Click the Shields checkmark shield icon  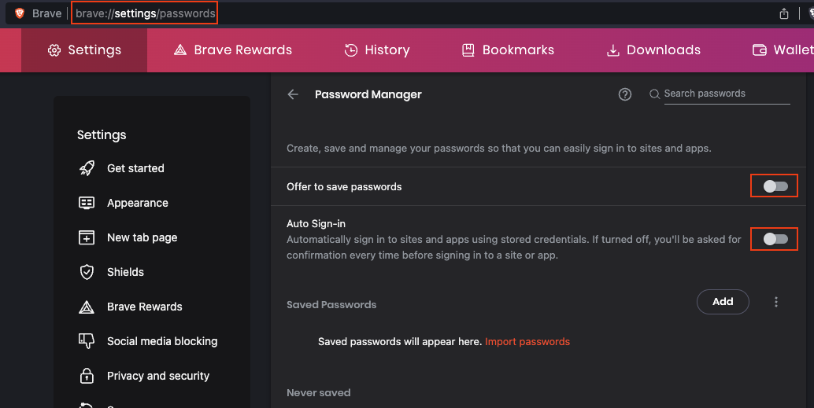(87, 272)
